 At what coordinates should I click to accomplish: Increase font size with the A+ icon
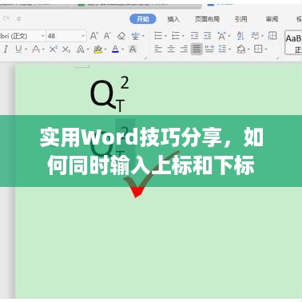94,36
